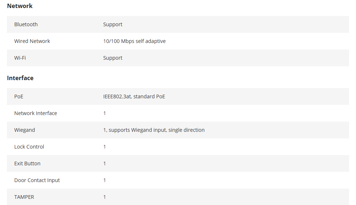Click the 10/100 Mbps self adaptive text
This screenshot has height=205, width=356.
134,41
